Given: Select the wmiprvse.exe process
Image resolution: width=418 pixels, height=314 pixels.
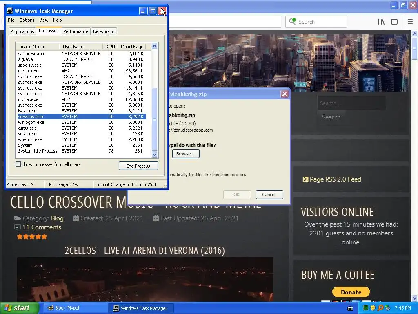Looking at the screenshot, I should (x=82, y=54).
